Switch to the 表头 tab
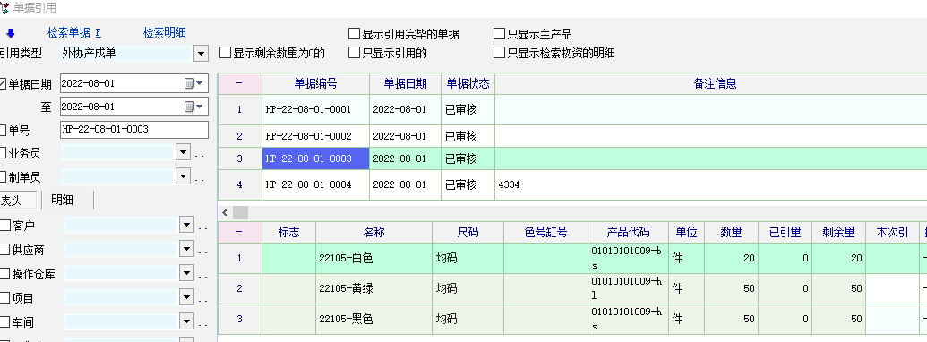The image size is (927, 342). [18, 201]
